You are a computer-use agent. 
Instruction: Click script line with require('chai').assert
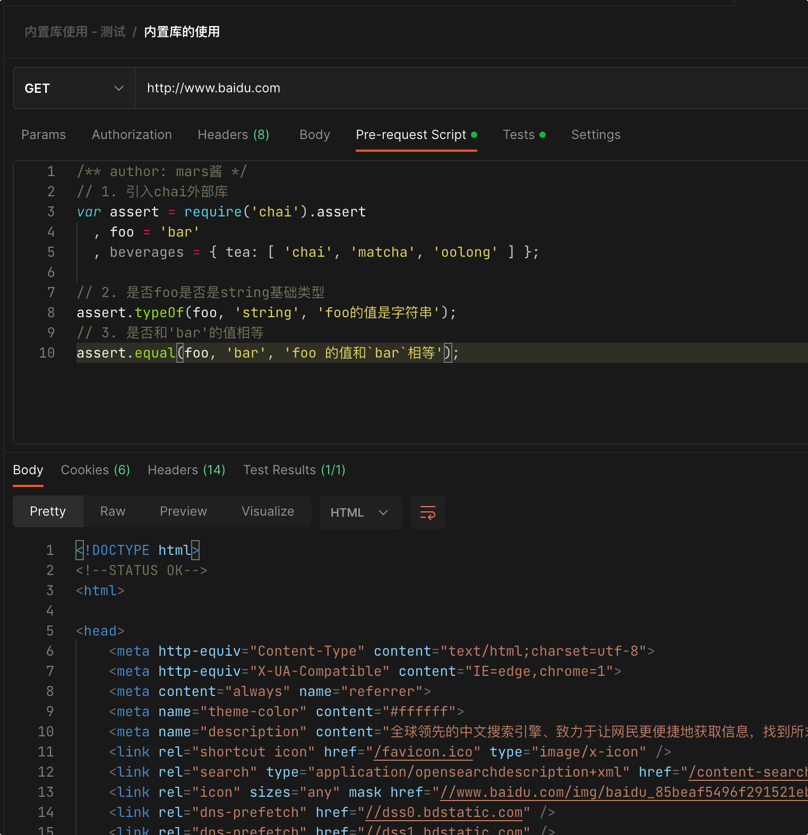(221, 212)
